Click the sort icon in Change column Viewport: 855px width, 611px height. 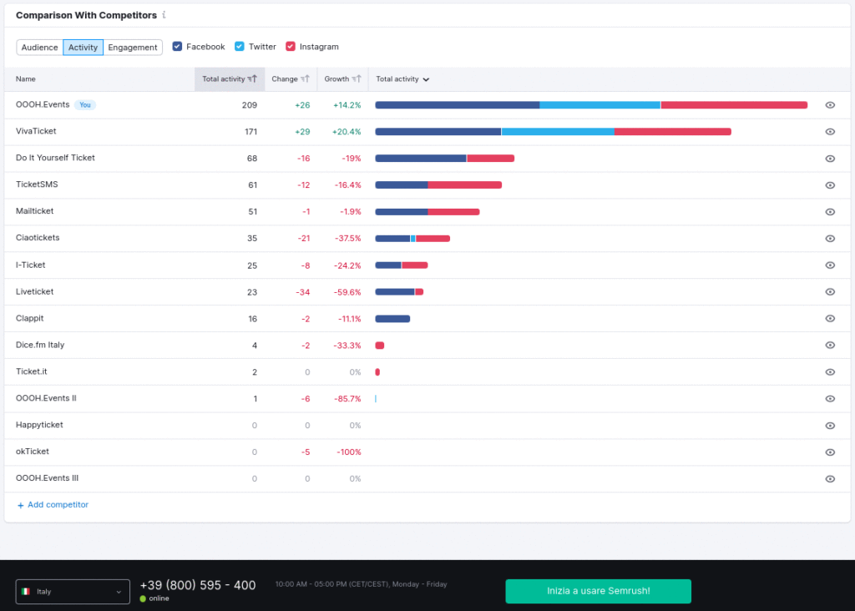tap(306, 79)
